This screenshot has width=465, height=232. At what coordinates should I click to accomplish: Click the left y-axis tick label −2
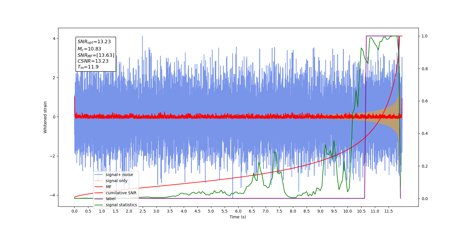[x=52, y=156]
